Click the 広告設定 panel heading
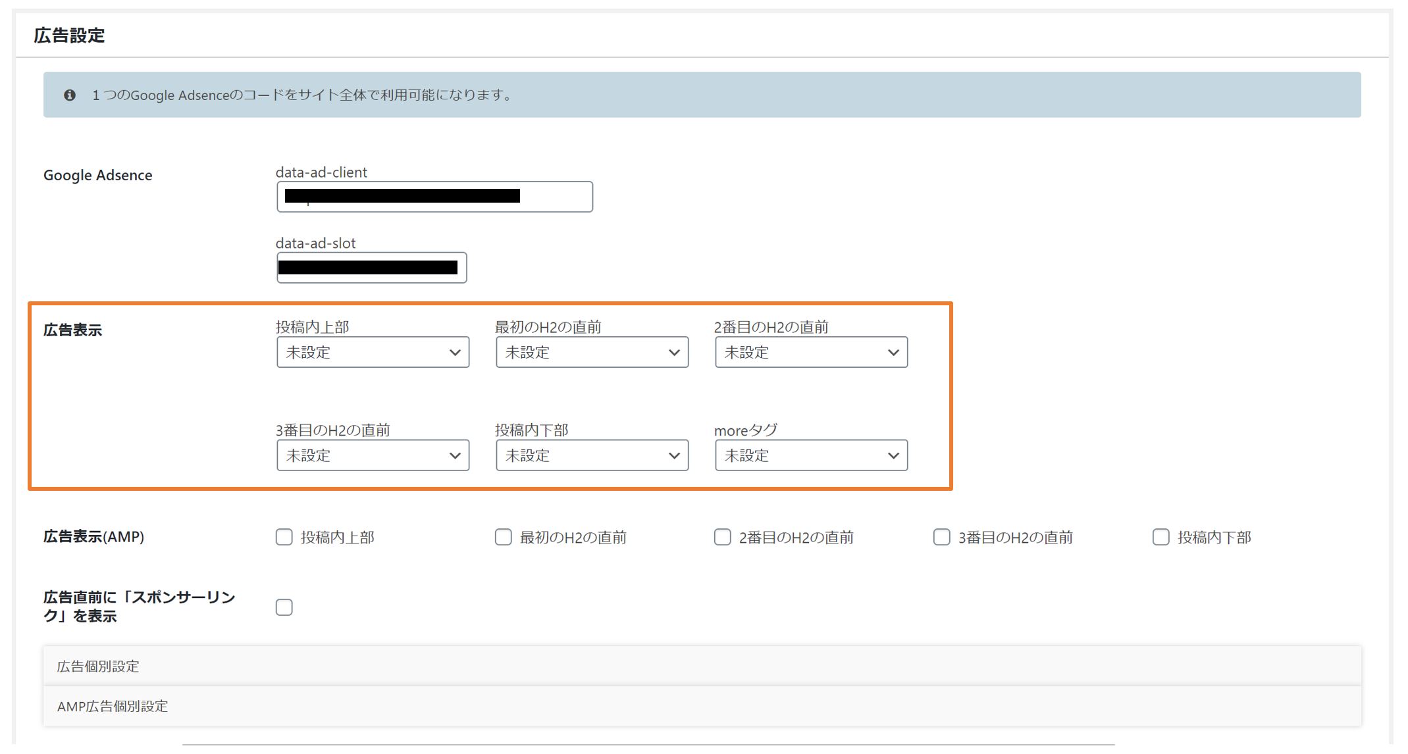Screen dimensions: 1408x754 70,36
